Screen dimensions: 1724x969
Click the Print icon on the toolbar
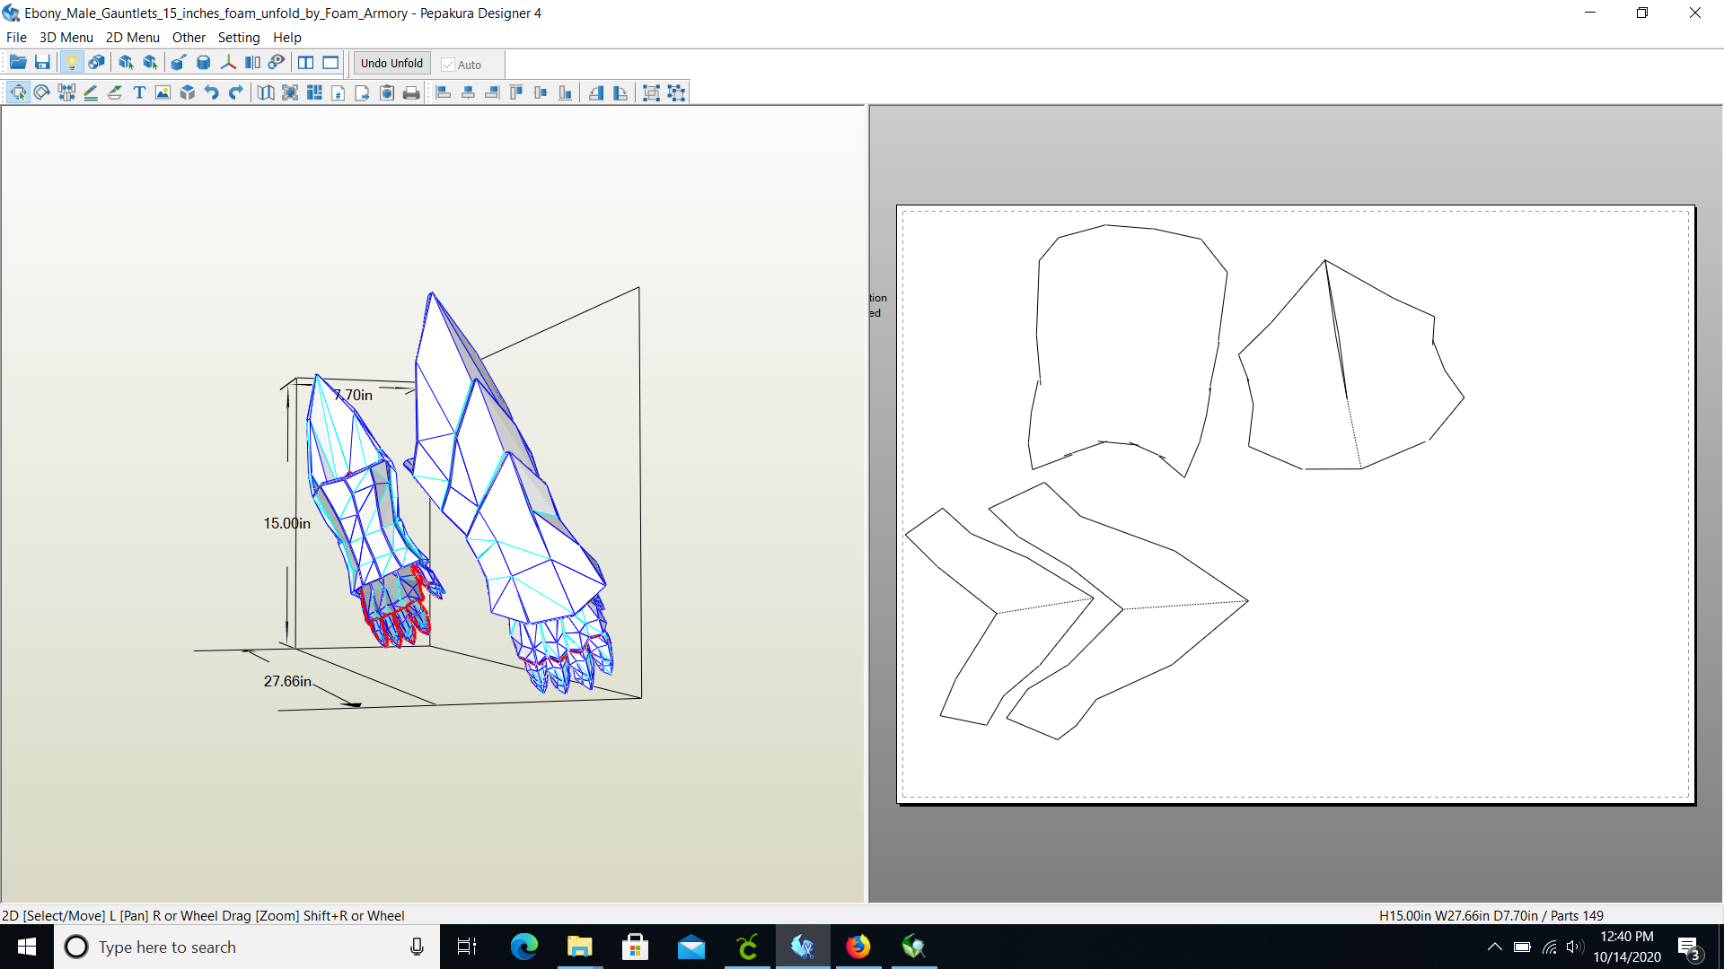point(411,92)
